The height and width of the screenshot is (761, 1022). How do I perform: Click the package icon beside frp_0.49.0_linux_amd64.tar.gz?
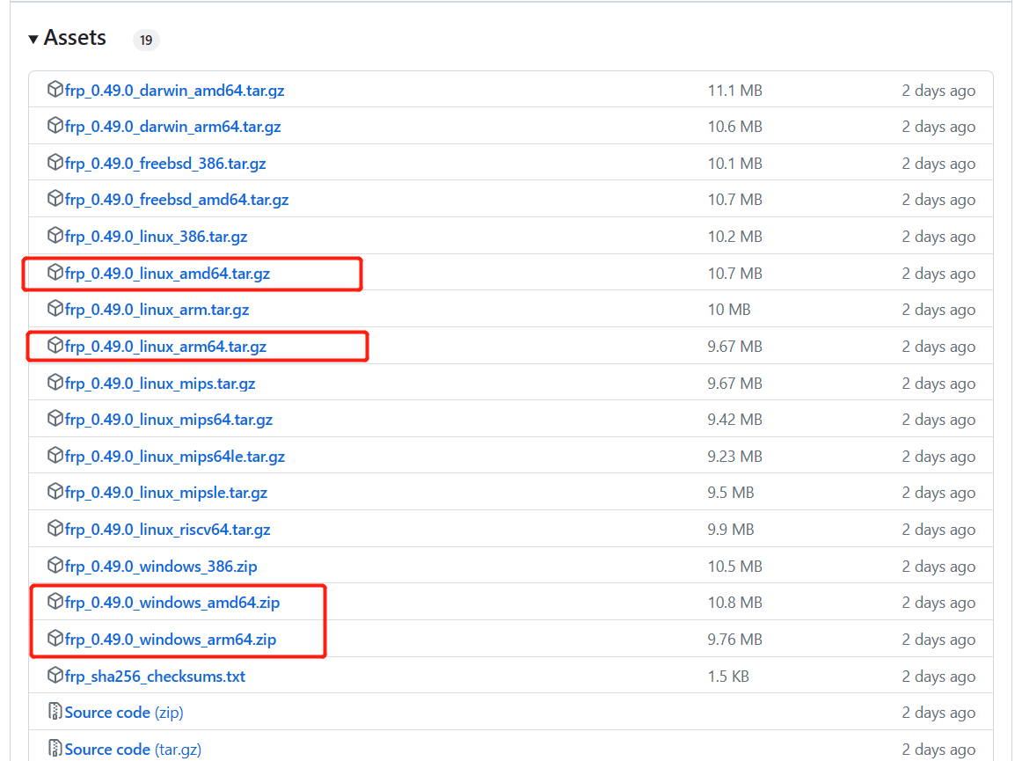(55, 273)
